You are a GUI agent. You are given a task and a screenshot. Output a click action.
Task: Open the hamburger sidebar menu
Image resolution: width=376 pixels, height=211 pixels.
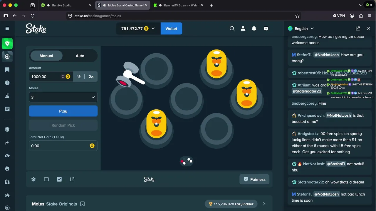[7, 28]
